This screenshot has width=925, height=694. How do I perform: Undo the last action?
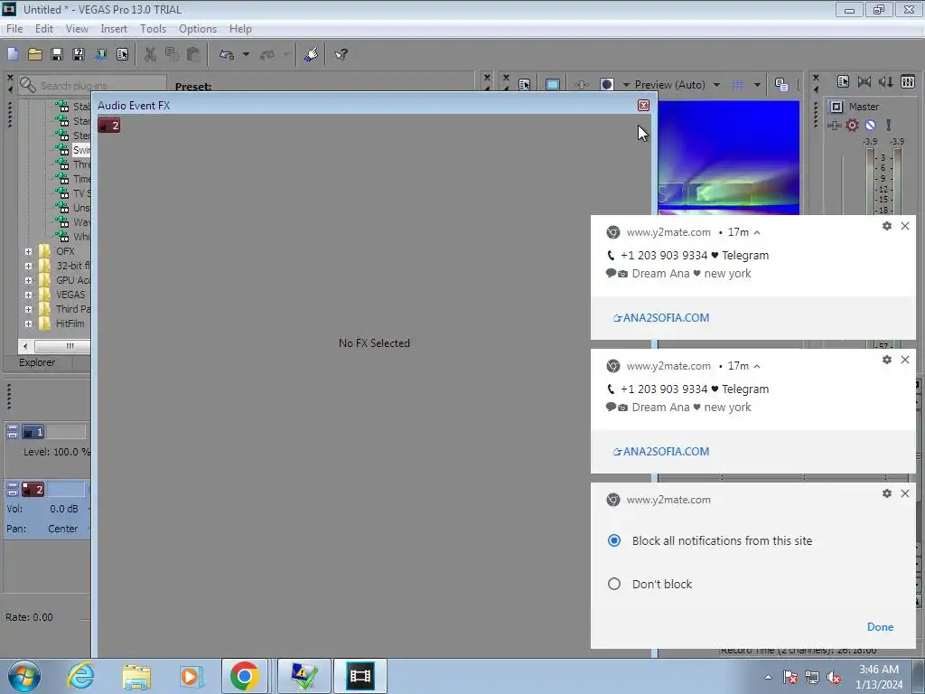tap(227, 54)
